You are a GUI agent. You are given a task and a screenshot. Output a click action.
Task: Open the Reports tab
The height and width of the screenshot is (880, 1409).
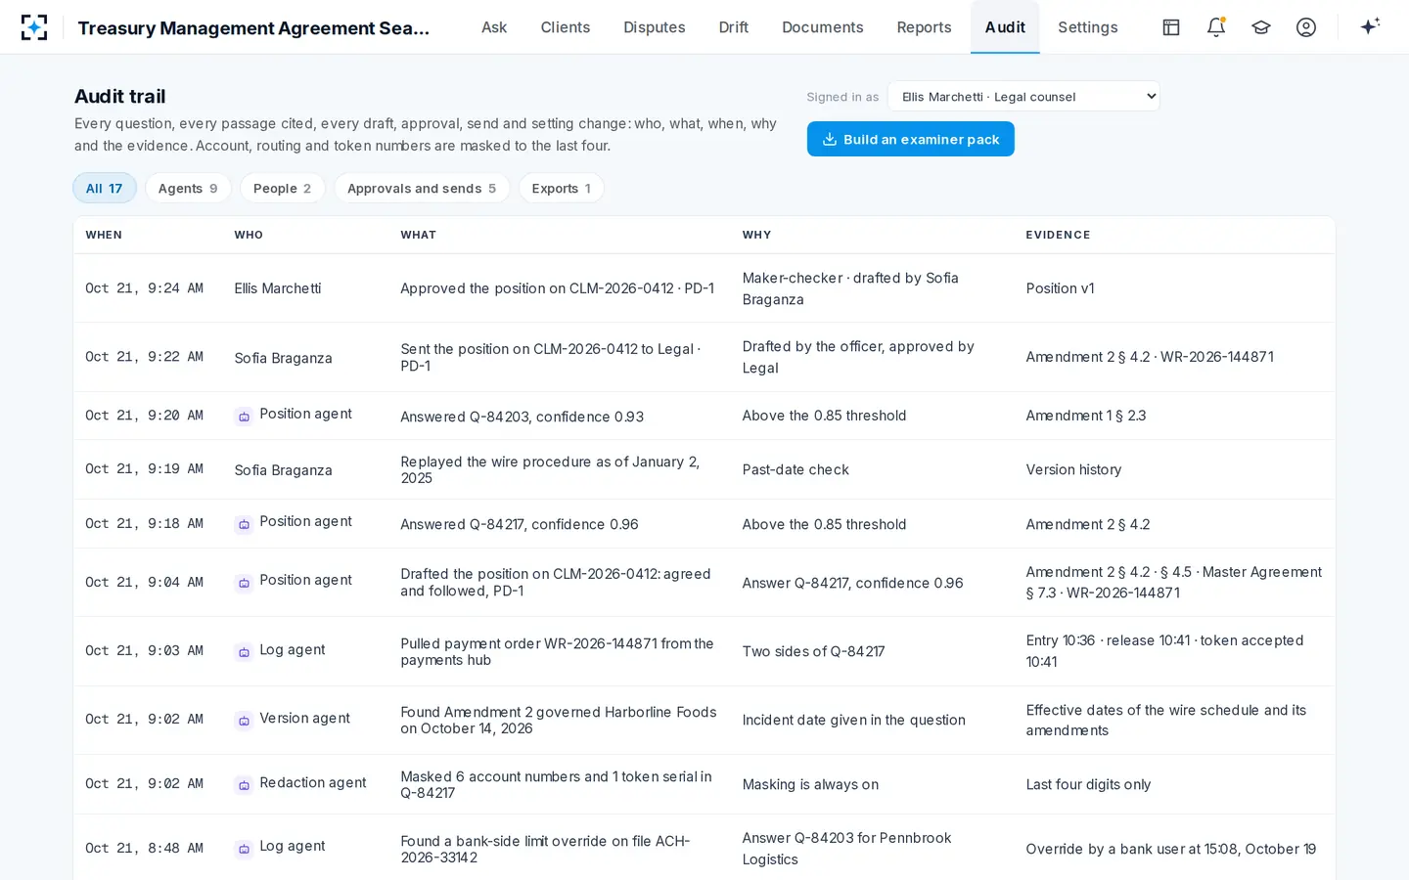pyautogui.click(x=925, y=27)
